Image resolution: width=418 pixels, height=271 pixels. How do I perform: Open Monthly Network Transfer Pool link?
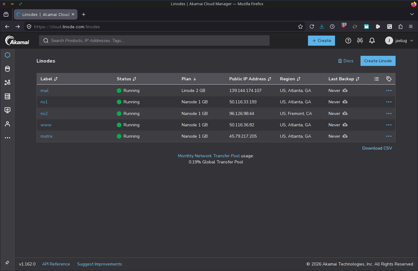[x=209, y=156]
